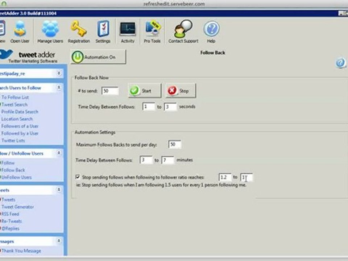Click the ratio field showing 1.2

225,177
